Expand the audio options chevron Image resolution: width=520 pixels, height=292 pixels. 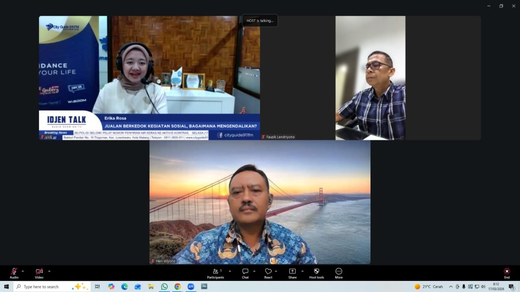[x=23, y=271]
